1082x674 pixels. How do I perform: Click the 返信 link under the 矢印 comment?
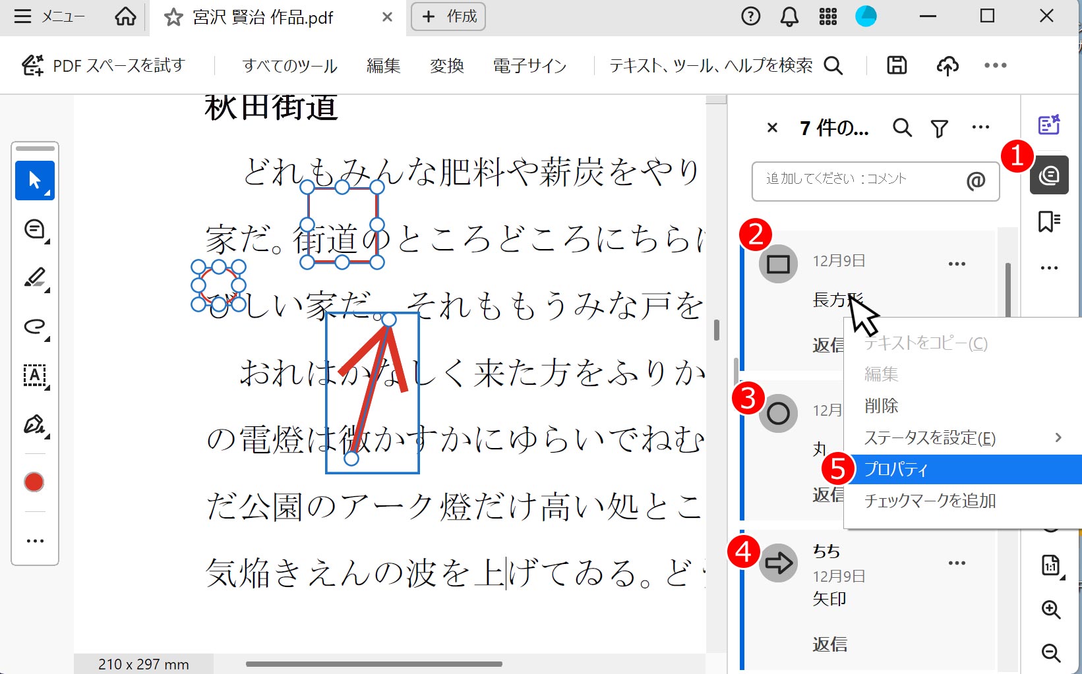(x=829, y=644)
